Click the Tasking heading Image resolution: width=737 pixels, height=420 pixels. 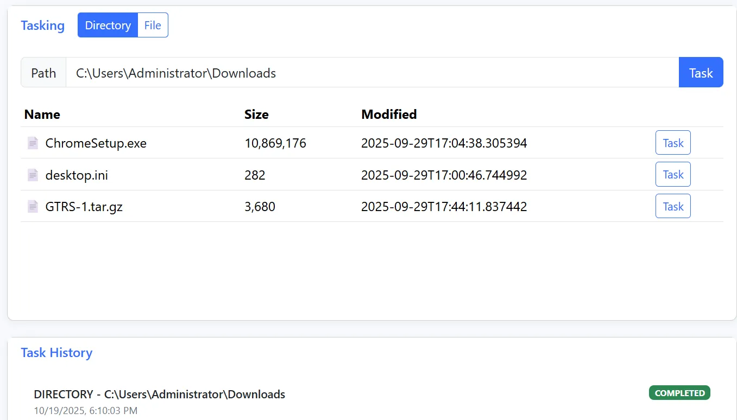point(42,26)
